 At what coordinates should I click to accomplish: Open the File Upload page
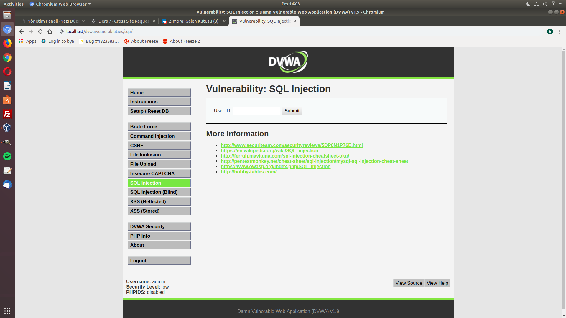(x=159, y=164)
